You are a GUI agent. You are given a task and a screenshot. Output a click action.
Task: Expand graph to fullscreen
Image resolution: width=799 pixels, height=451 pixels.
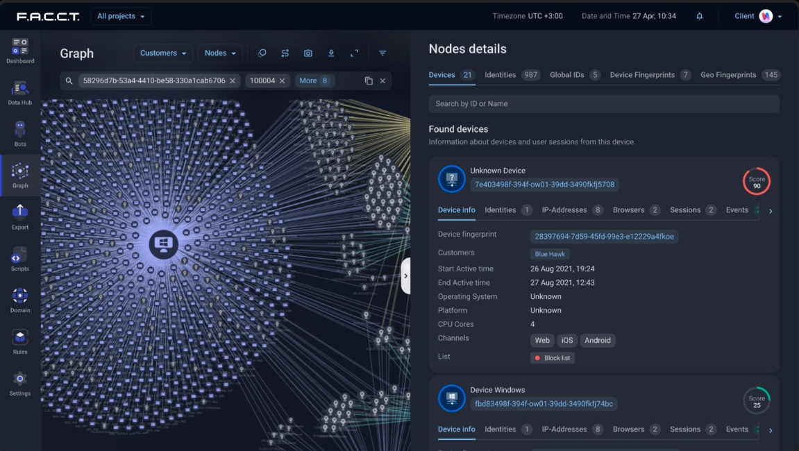pyautogui.click(x=354, y=53)
